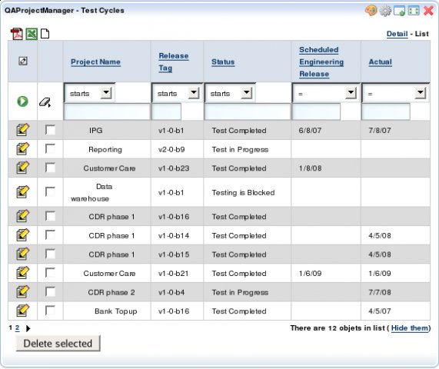
Task: Clear filters with eraser icon
Action: point(45,102)
